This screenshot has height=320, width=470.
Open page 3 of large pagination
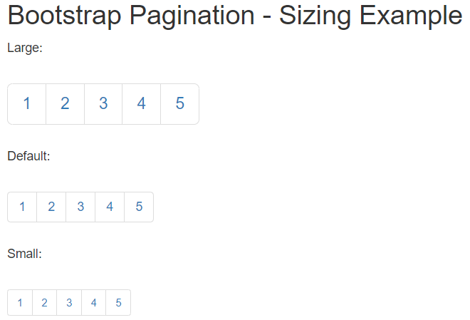[x=103, y=104]
